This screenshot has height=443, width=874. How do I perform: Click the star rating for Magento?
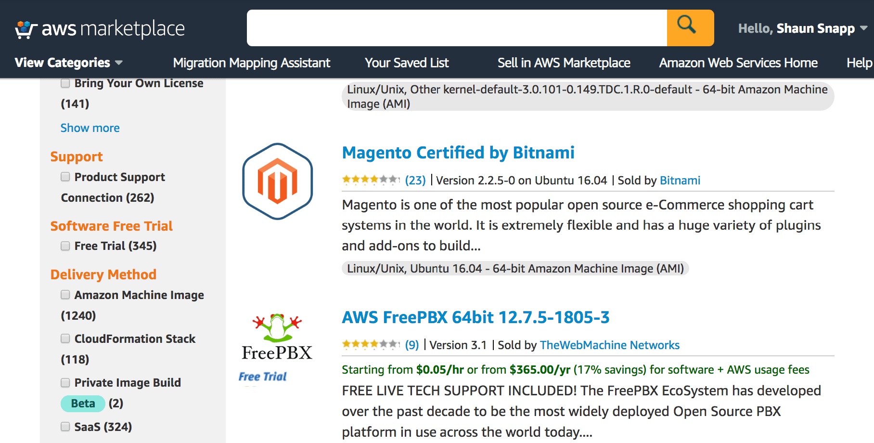click(371, 180)
